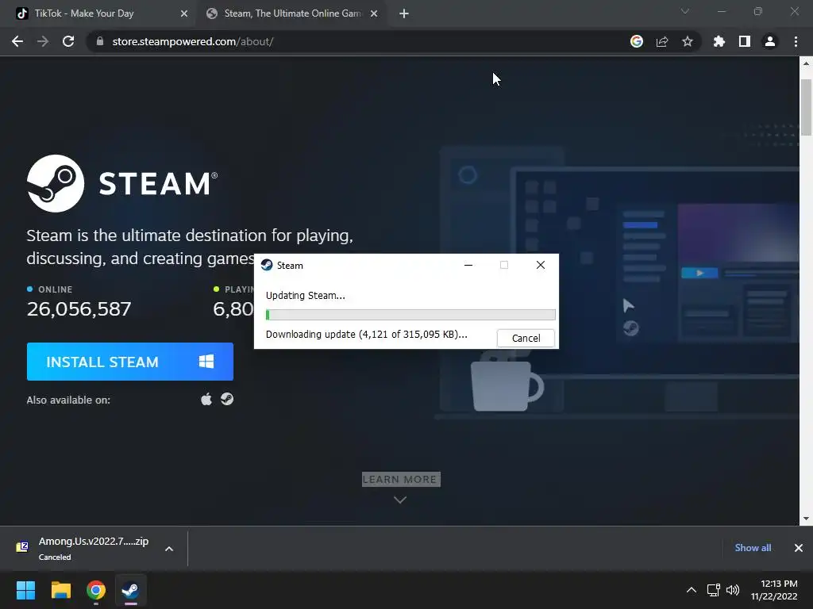Select the Apple macOS download icon
This screenshot has height=609, width=813.
[206, 400]
